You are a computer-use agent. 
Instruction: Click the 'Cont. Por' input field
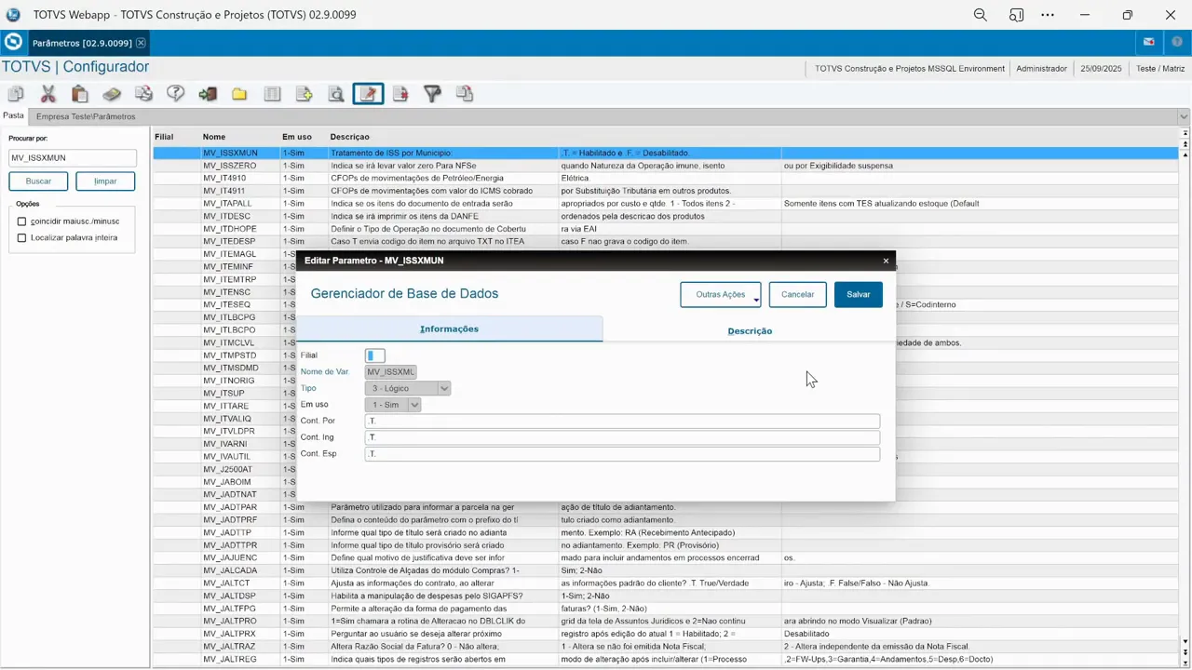621,422
